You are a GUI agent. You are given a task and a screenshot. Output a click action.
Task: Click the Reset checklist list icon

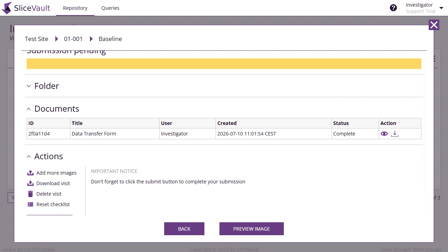[x=30, y=204]
